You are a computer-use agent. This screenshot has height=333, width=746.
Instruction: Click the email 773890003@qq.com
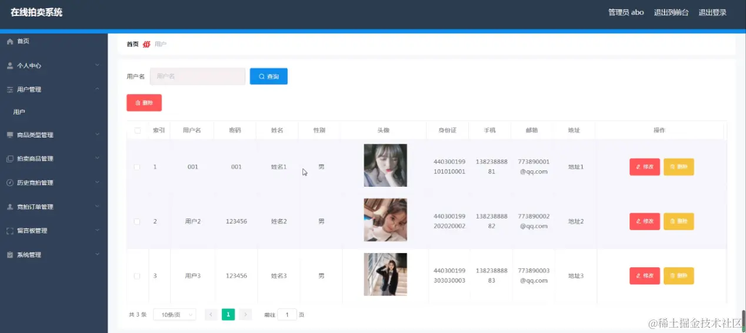534,275
